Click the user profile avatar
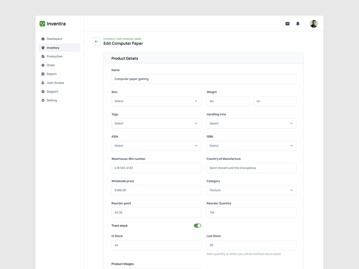 [x=314, y=24]
